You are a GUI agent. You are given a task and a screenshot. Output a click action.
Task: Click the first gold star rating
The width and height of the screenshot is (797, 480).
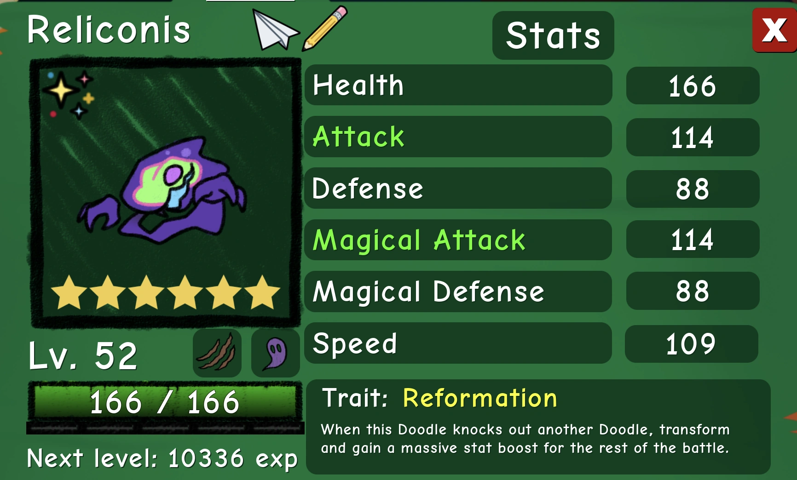point(69,292)
